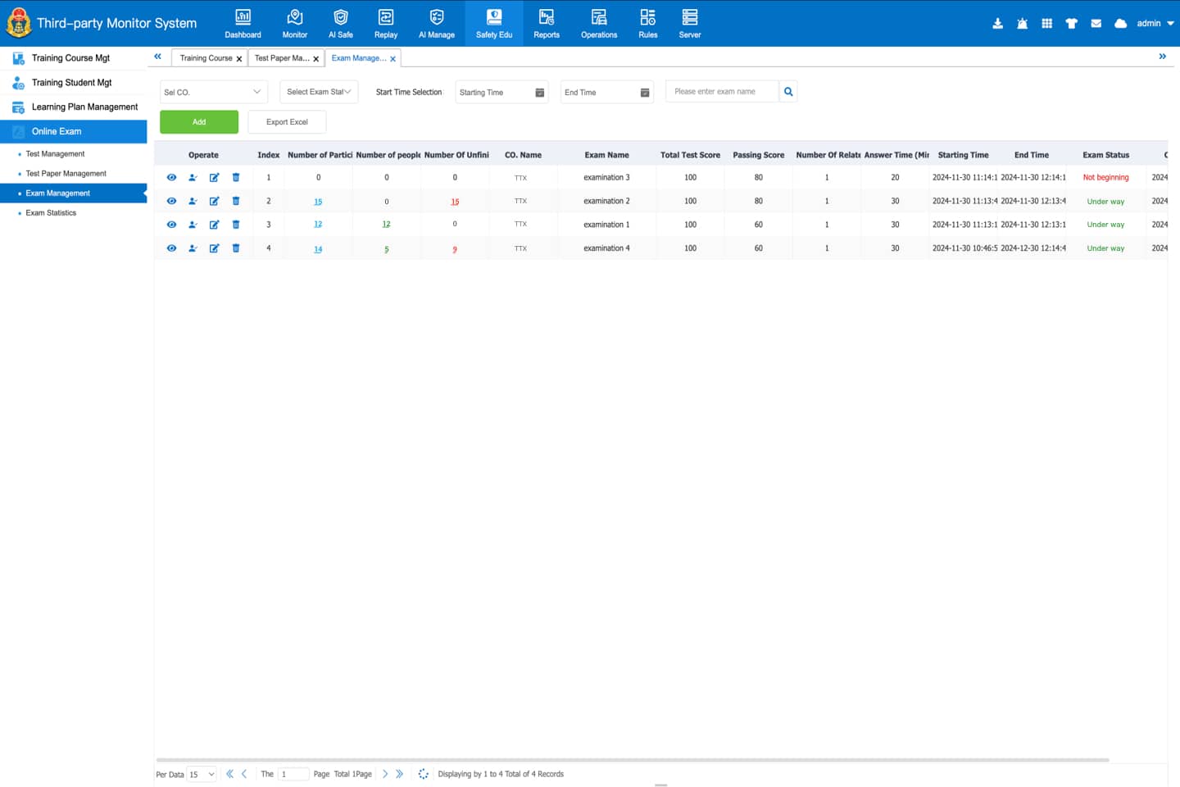View details of examination 2
This screenshot has width=1180, height=787.
(171, 201)
